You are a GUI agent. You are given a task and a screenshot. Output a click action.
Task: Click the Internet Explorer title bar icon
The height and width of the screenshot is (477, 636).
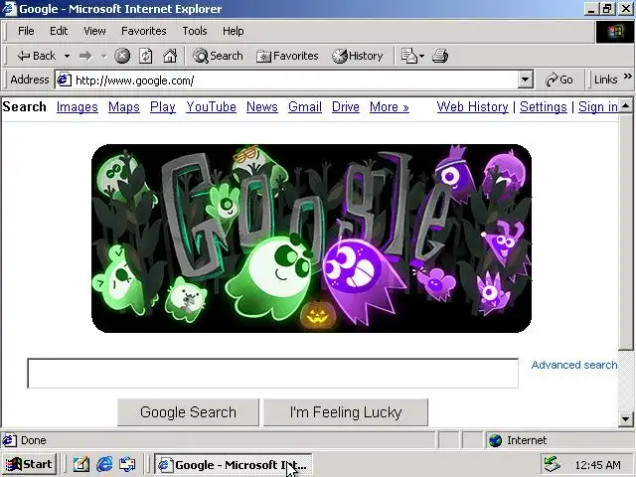[9, 9]
